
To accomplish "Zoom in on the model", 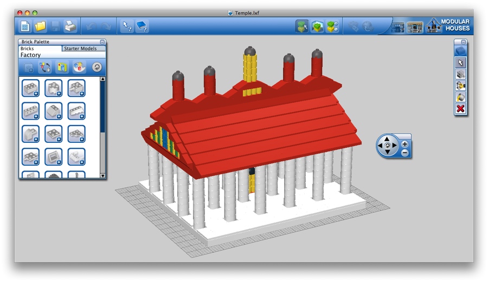I will [x=404, y=144].
